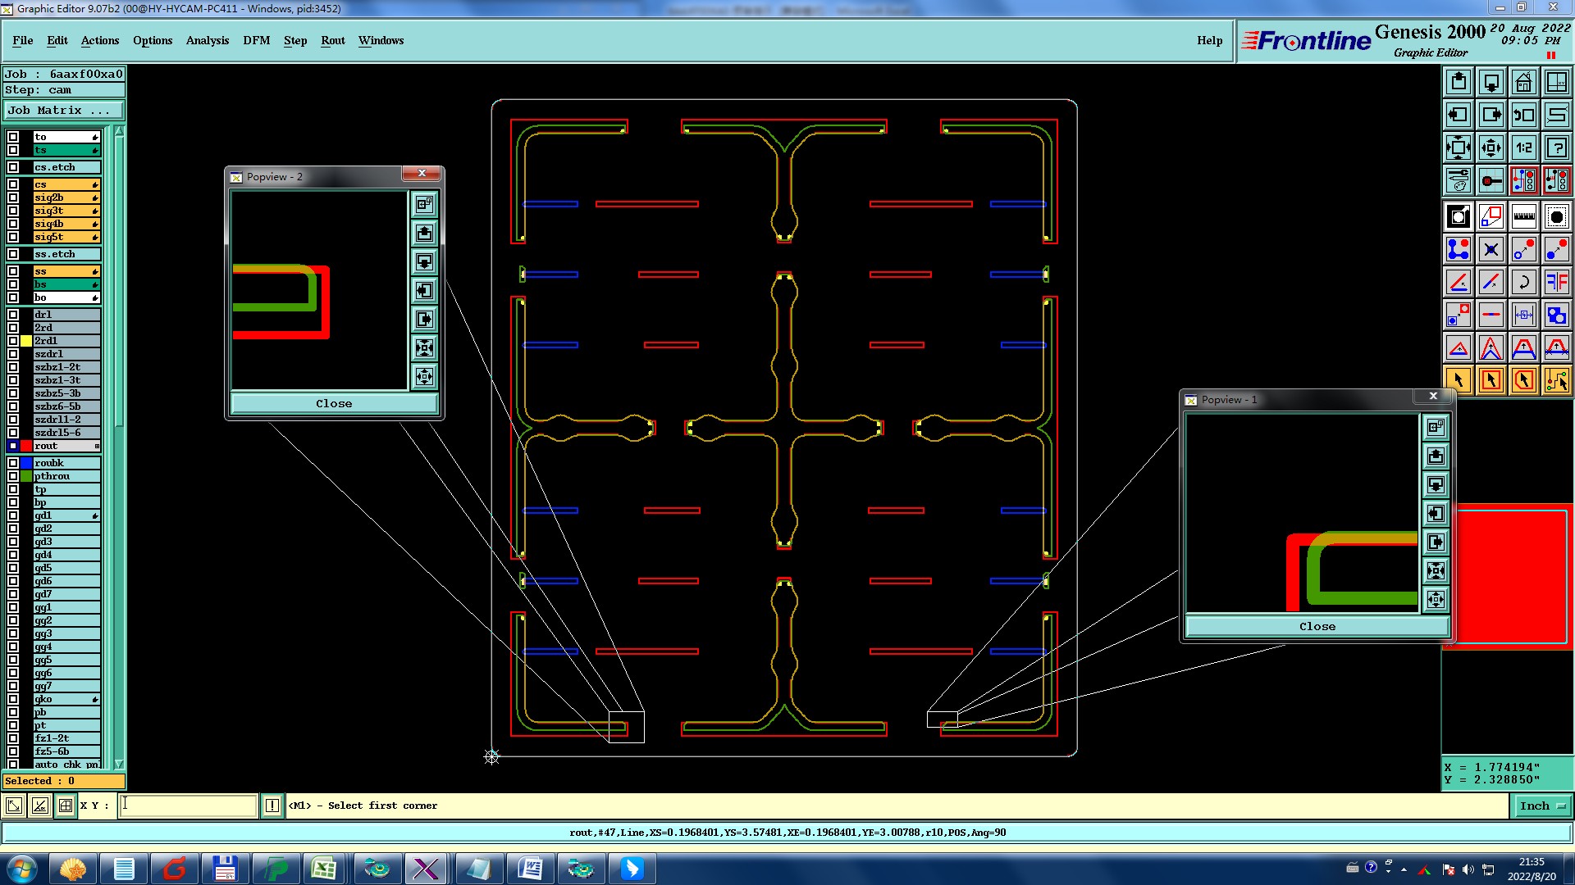Open the File menu
The image size is (1575, 885).
click(23, 40)
